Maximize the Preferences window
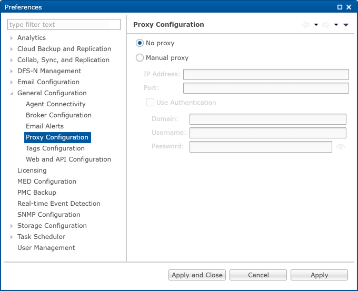 (340, 7)
